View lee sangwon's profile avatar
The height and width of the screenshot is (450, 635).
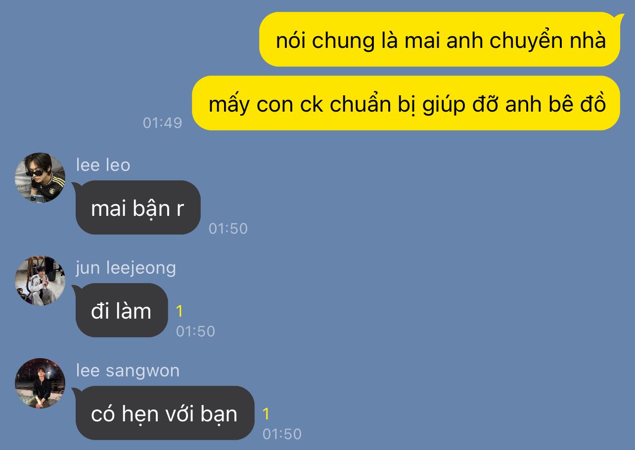(40, 383)
